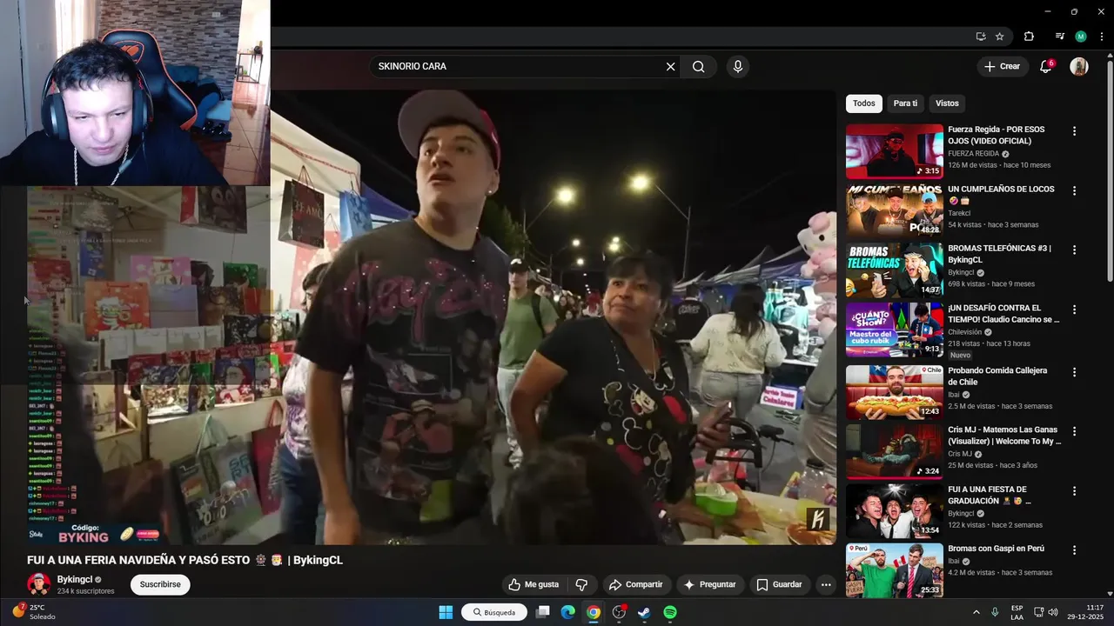Switch to Chrome in taskbar

(593, 612)
